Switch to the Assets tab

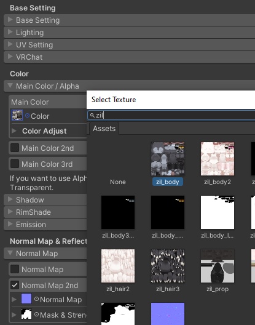[104, 129]
